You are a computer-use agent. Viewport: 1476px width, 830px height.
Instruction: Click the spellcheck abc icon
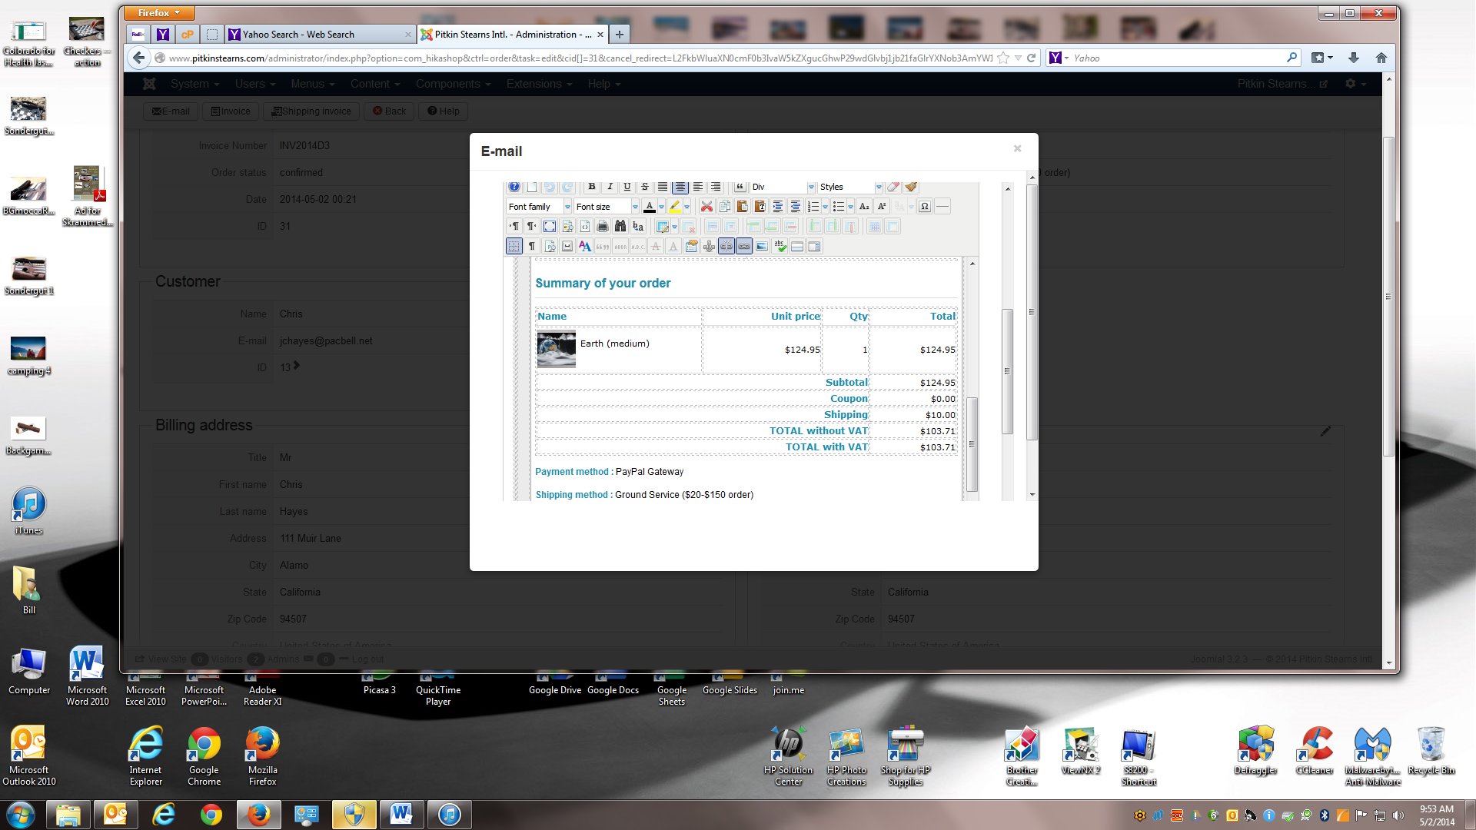pos(780,246)
